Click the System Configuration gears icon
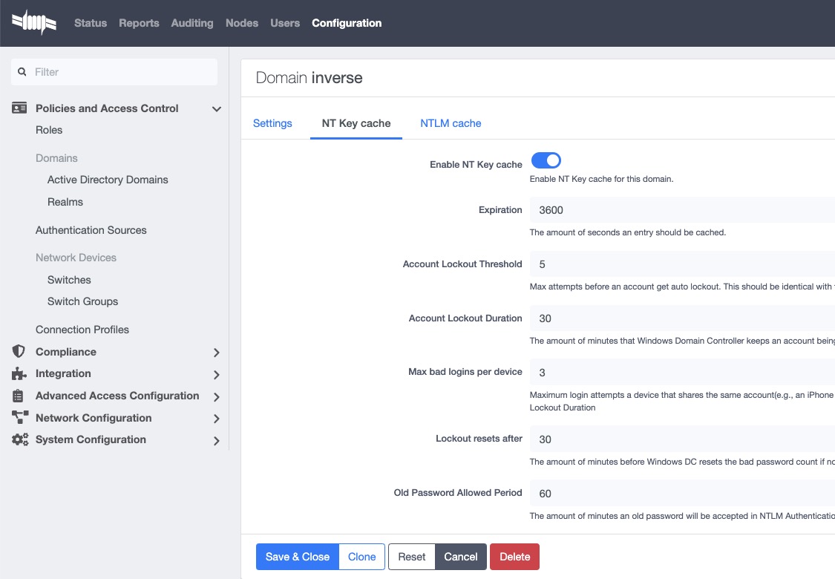This screenshot has width=835, height=579. tap(19, 439)
